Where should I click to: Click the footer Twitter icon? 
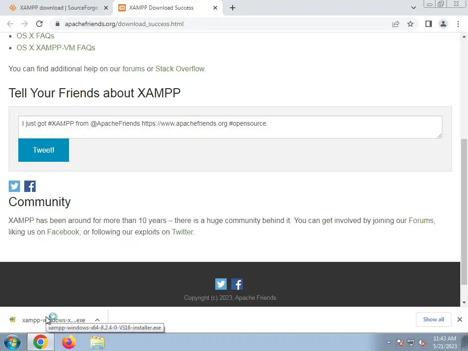(x=221, y=284)
